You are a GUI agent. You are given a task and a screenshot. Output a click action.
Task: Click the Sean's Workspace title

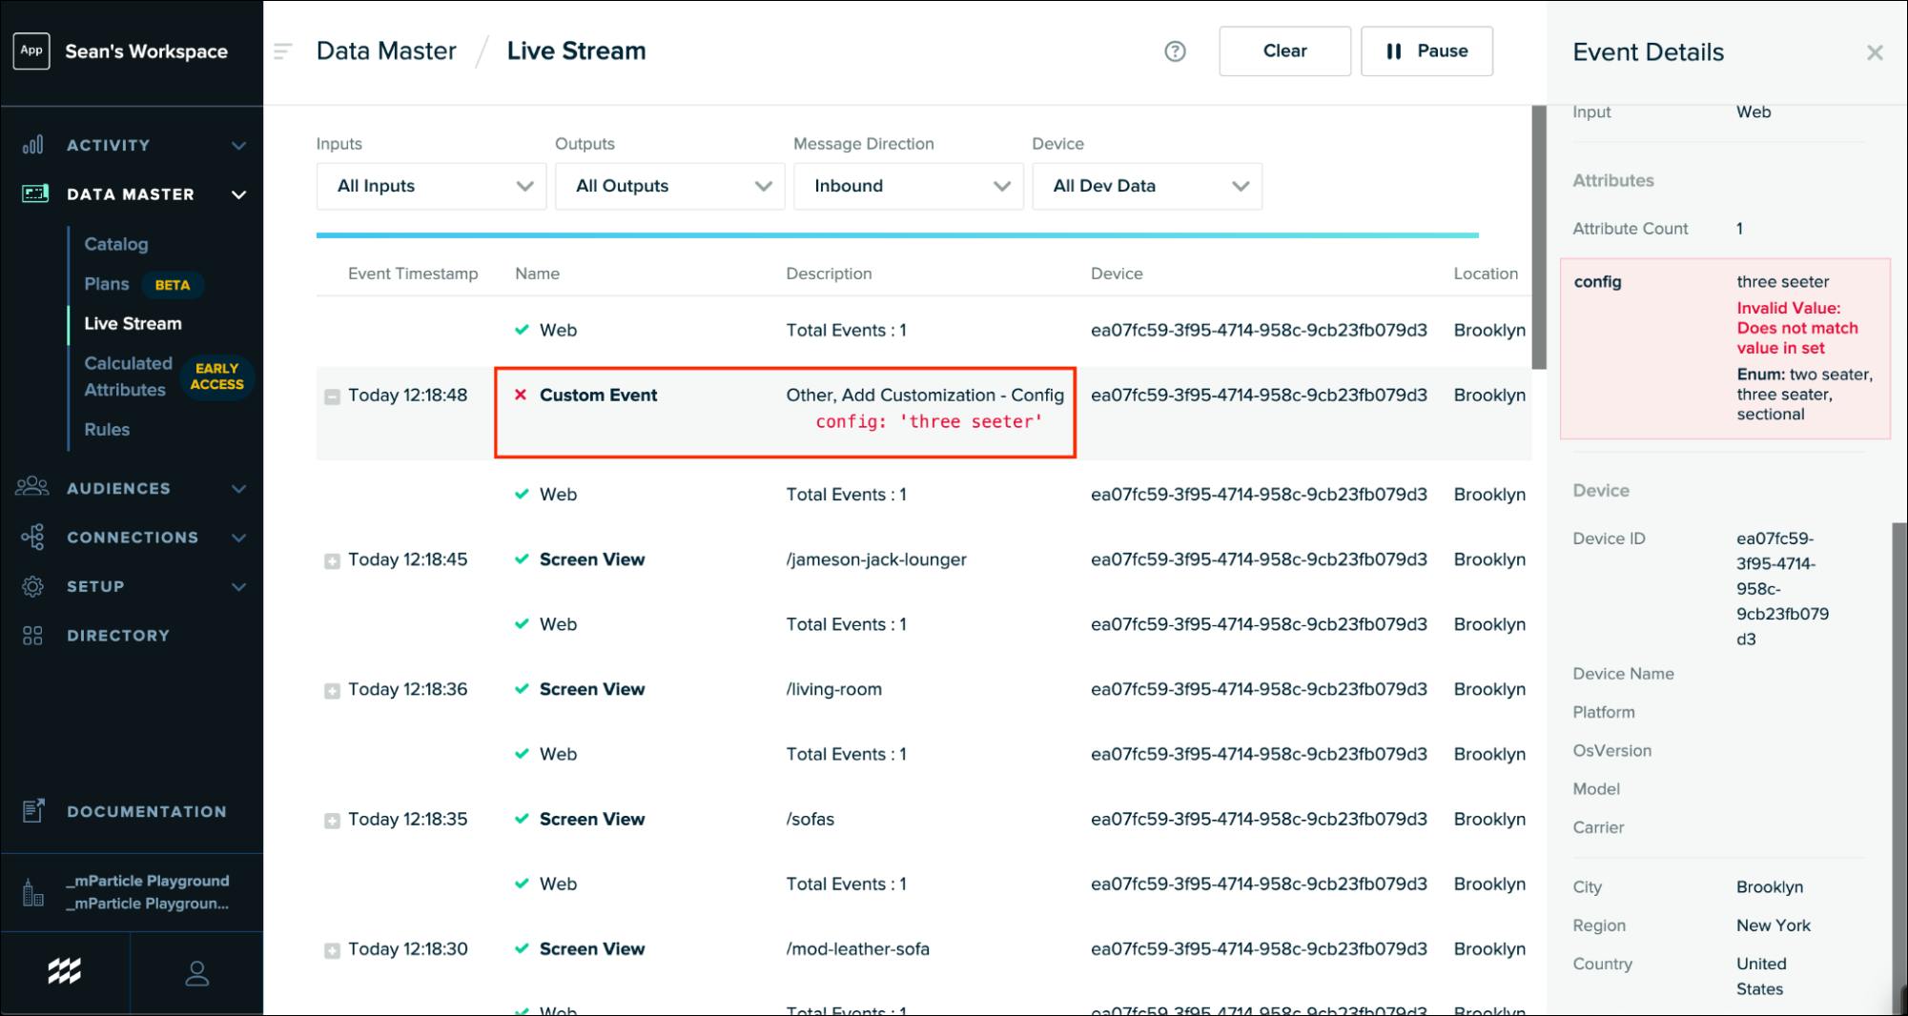(x=146, y=51)
